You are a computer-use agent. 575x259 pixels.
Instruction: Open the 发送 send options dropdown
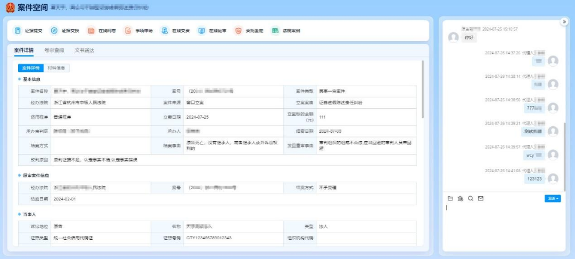(553, 198)
